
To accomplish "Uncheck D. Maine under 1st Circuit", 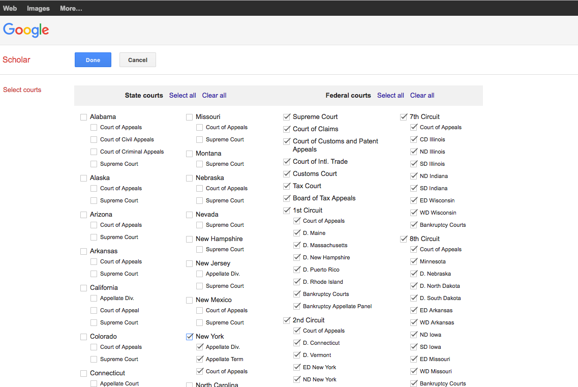I will click(x=296, y=233).
